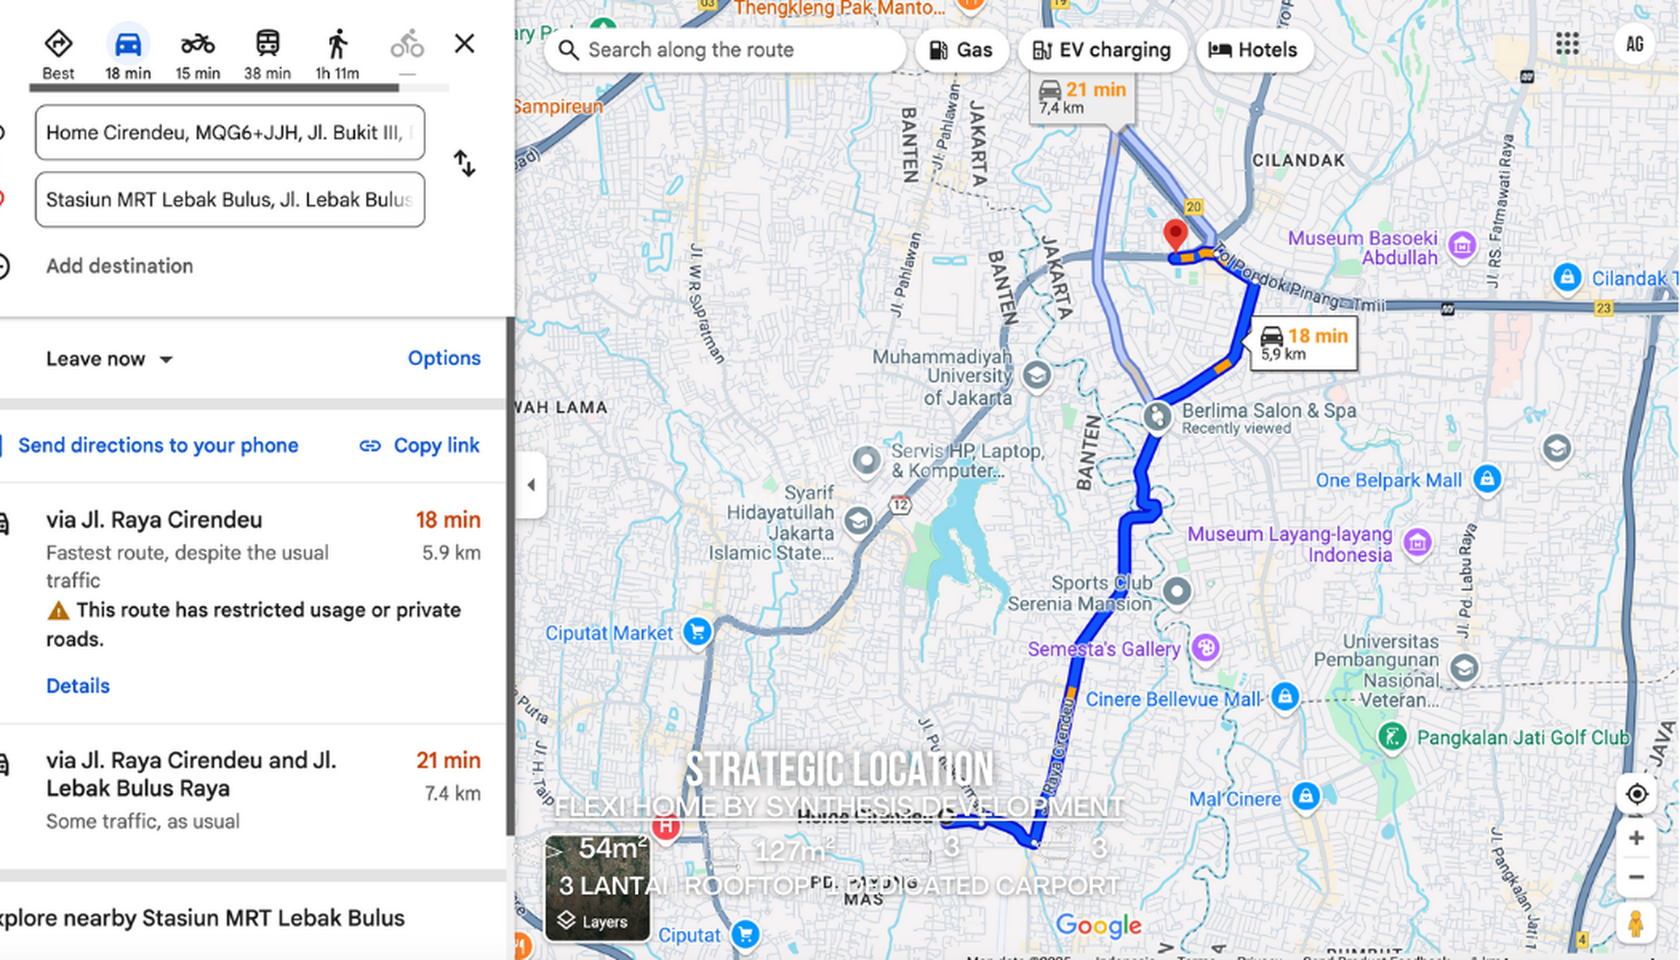This screenshot has width=1680, height=960.
Task: Select the Motorcycle 15 min mode
Action: click(197, 54)
